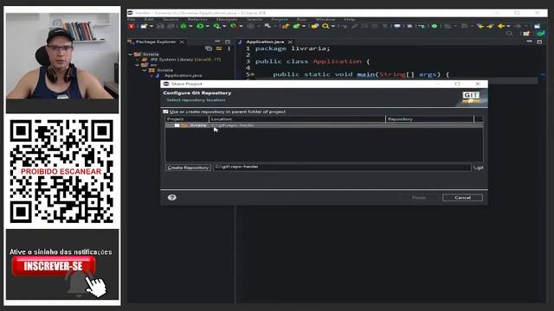The height and width of the screenshot is (311, 554).
Task: Click the New file toolbar icon
Action: [x=144, y=26]
